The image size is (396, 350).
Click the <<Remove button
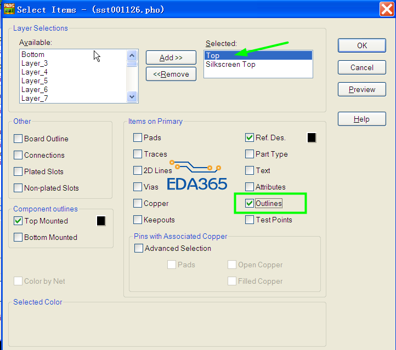click(171, 74)
